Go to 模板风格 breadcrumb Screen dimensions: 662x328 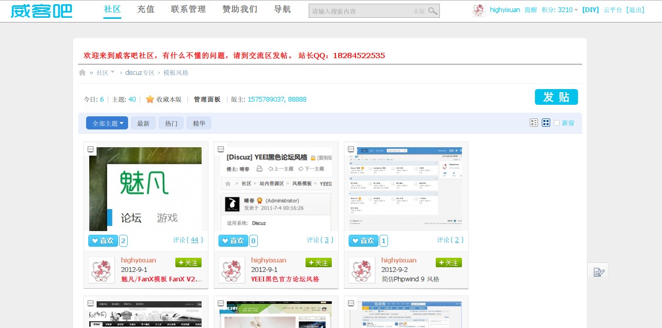pos(176,72)
